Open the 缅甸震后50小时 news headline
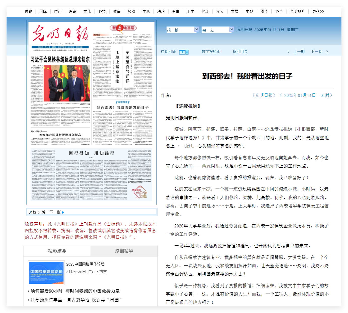Viewport: 348px width, 313px height. click(x=75, y=291)
